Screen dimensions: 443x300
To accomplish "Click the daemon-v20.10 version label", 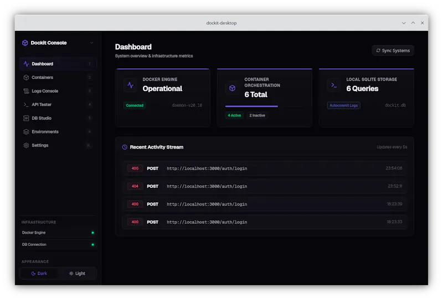I will (x=187, y=105).
